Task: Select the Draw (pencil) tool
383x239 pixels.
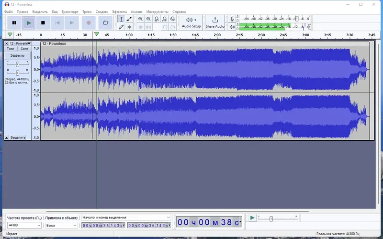Action: [121, 27]
